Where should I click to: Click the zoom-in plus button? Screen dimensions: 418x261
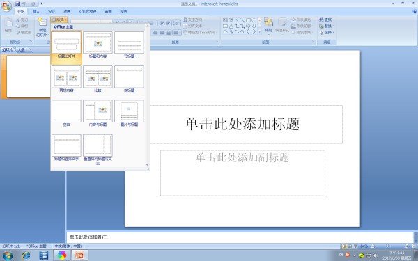click(x=407, y=246)
